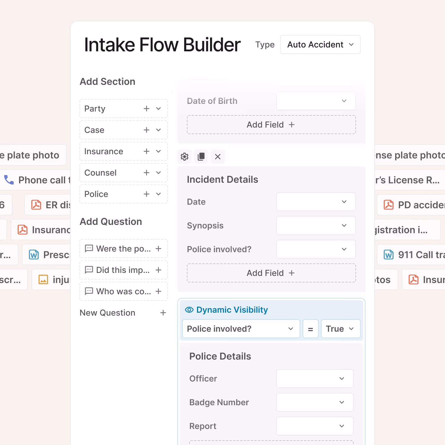Click chat icon of 'Were the po...' question

tap(89, 249)
